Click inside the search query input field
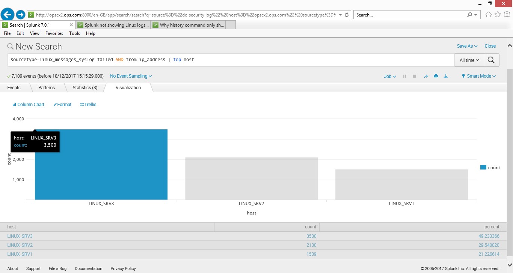This screenshot has width=513, height=273. coord(263,60)
